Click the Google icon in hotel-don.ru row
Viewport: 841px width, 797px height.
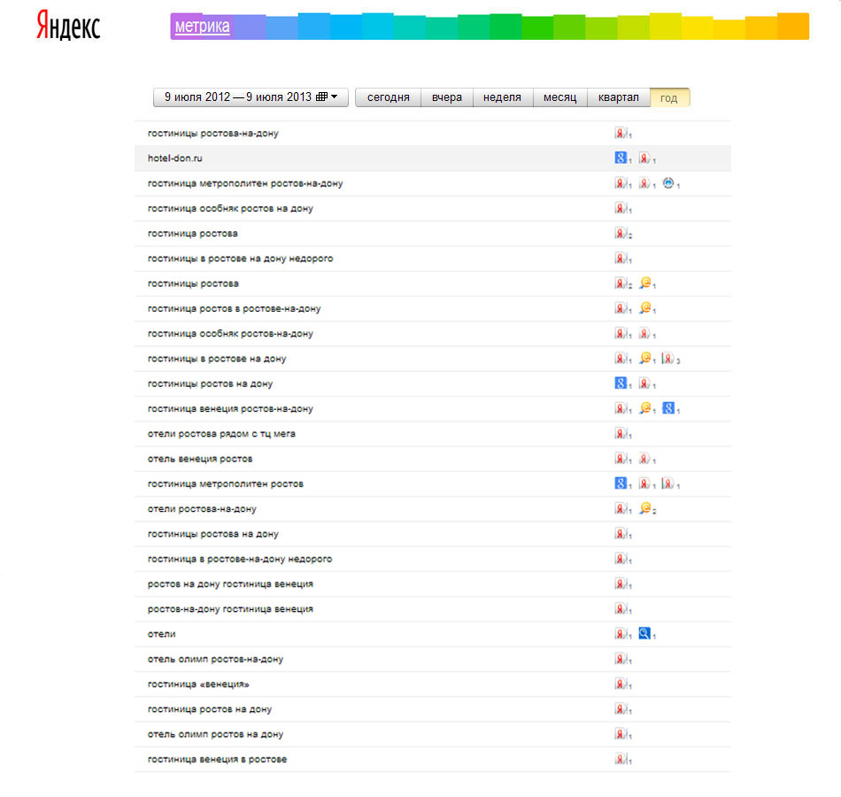click(x=621, y=158)
